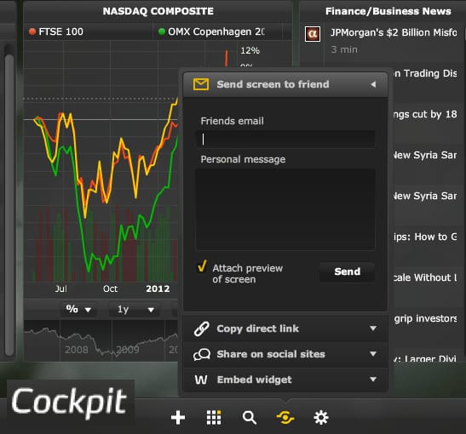
Task: Open the 1y time range dropdown
Action: 135,310
